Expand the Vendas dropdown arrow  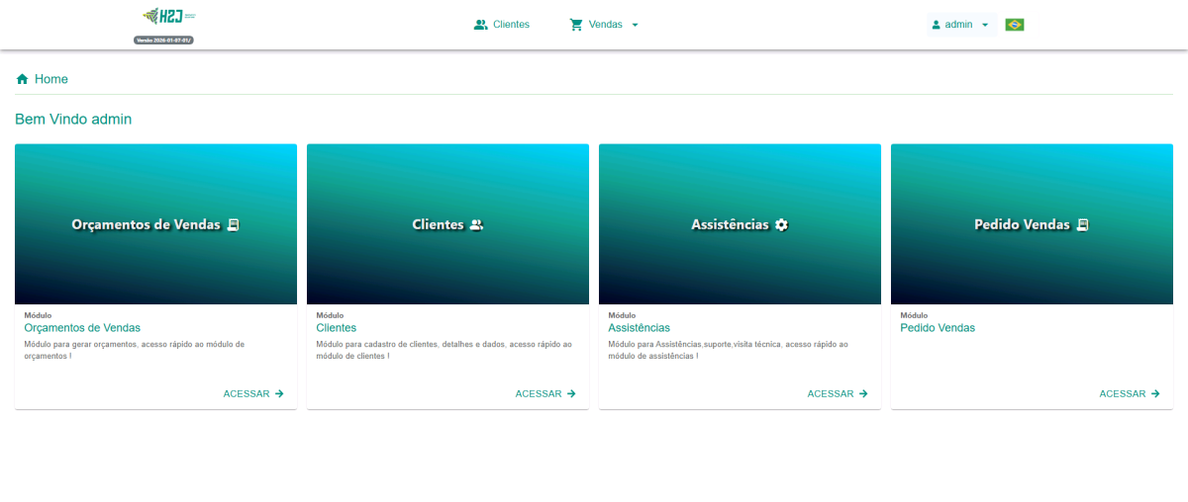pos(636,25)
